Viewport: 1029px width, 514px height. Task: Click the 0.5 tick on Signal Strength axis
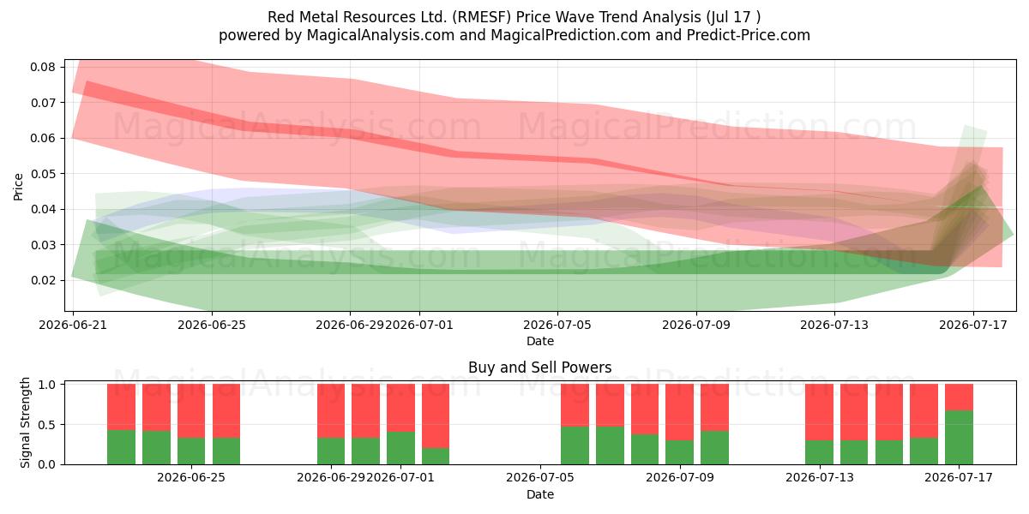tap(48, 425)
